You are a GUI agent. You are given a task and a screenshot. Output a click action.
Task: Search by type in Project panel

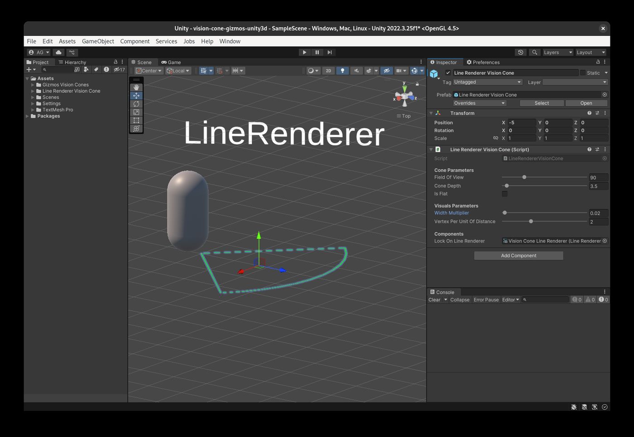(86, 69)
